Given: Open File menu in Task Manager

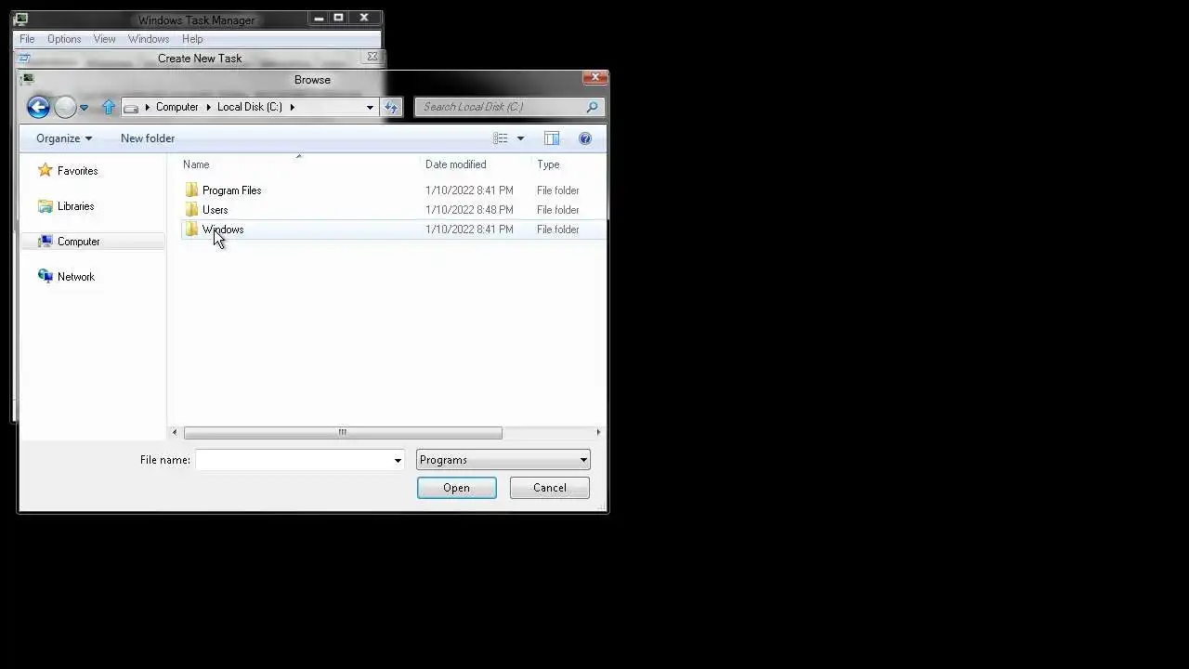Looking at the screenshot, I should pos(27,39).
